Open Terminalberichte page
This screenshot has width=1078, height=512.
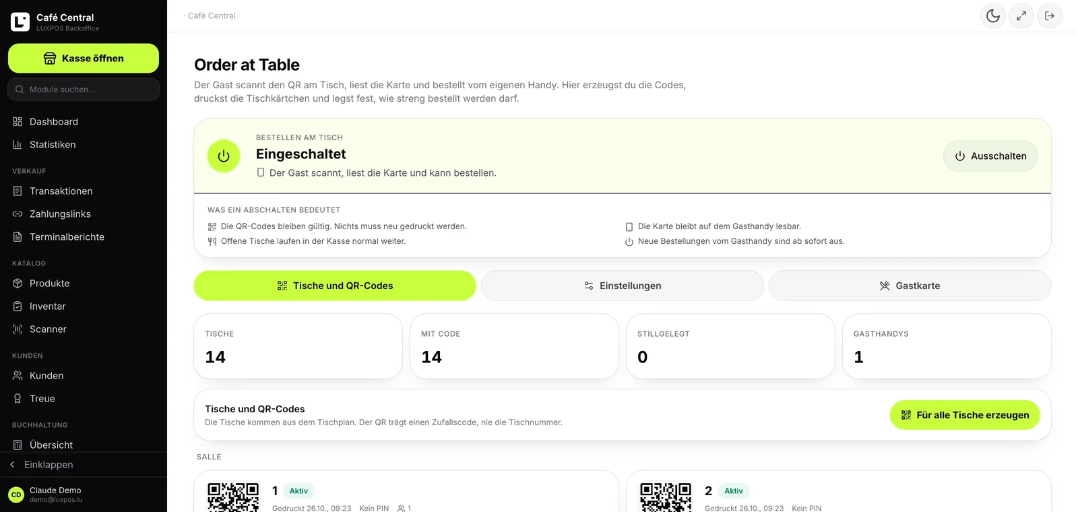[84, 237]
